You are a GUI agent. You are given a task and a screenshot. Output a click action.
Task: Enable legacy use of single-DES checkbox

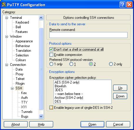51,107
